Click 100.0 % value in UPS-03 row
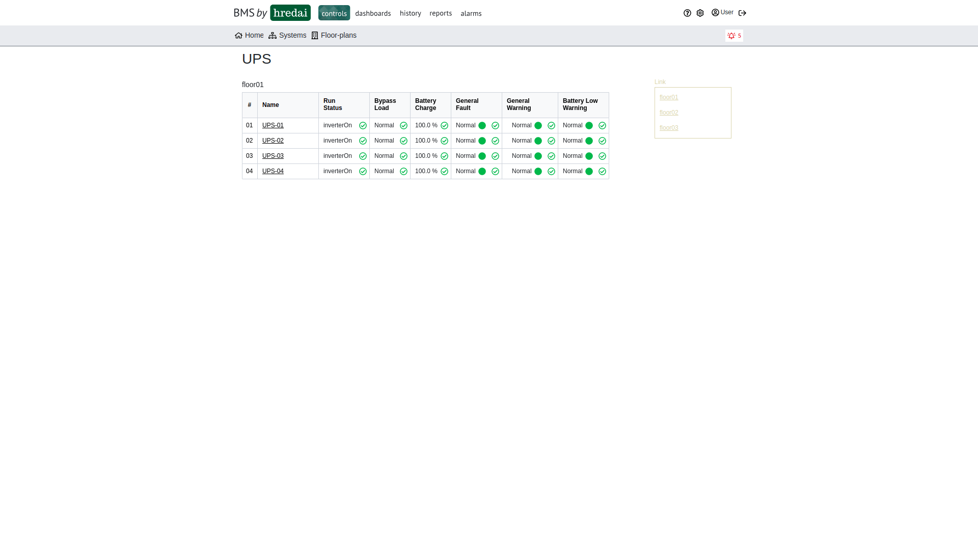The image size is (978, 550). [426, 156]
